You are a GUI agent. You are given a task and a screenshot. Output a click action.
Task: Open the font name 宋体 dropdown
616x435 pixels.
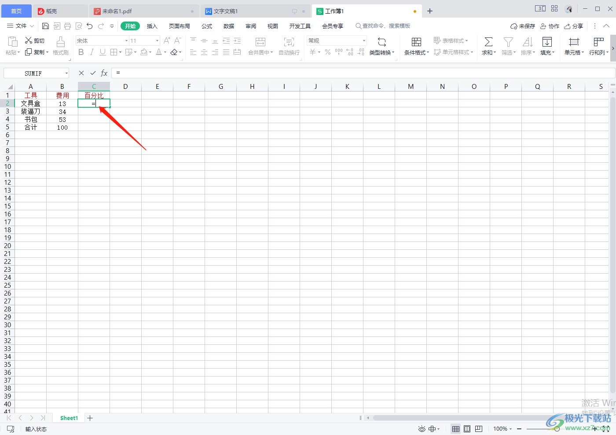coord(126,40)
